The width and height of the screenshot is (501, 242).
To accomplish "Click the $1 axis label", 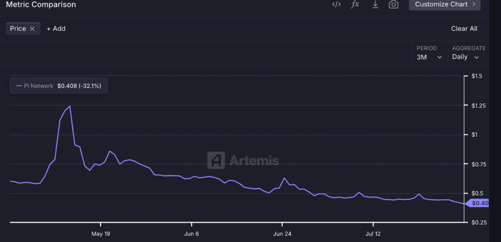I will click(475, 135).
